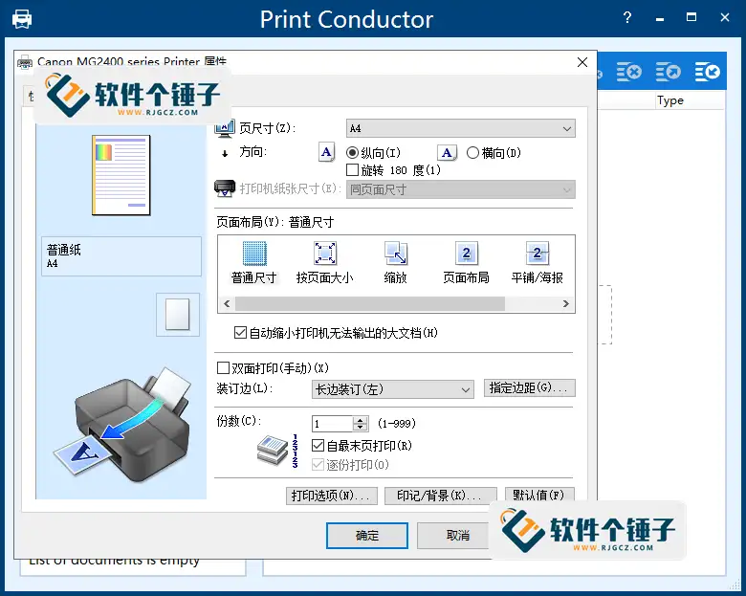Select the 普通尺寸 normal-size layout icon
This screenshot has width=746, height=596.
click(x=254, y=254)
